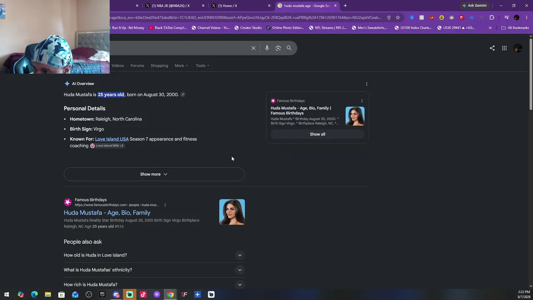
Task: Start voice search with the microphone
Action: pos(267,48)
